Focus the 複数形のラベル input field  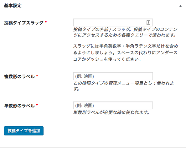point(113,76)
